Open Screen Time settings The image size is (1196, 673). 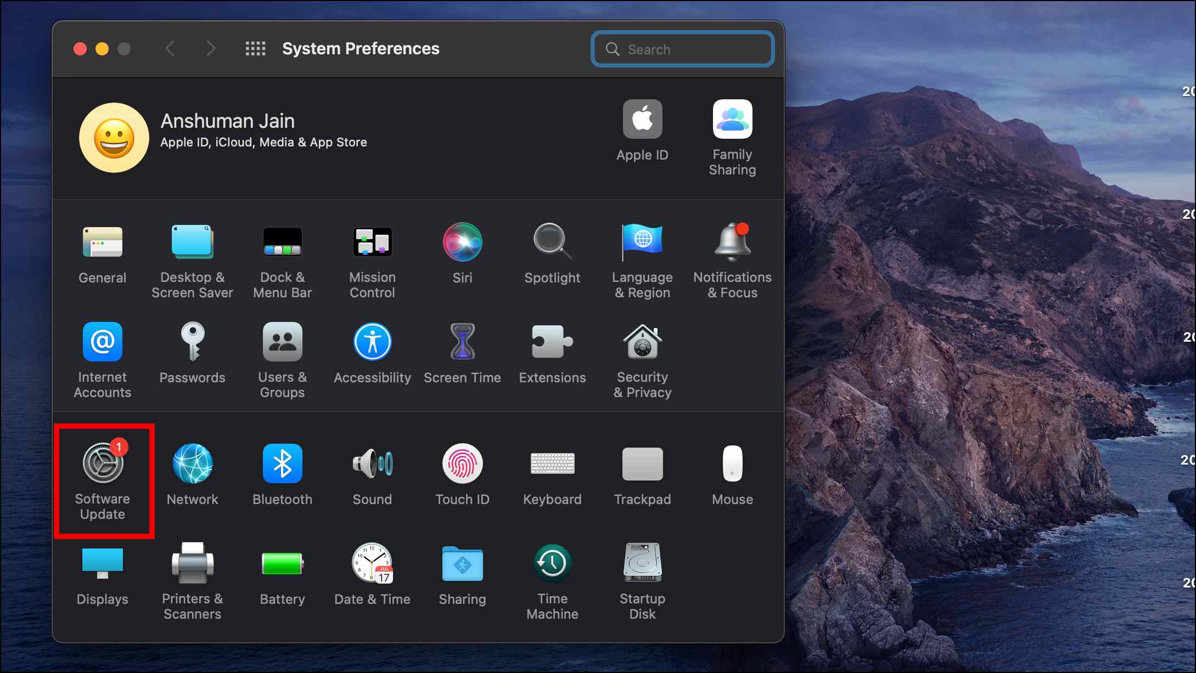point(462,354)
